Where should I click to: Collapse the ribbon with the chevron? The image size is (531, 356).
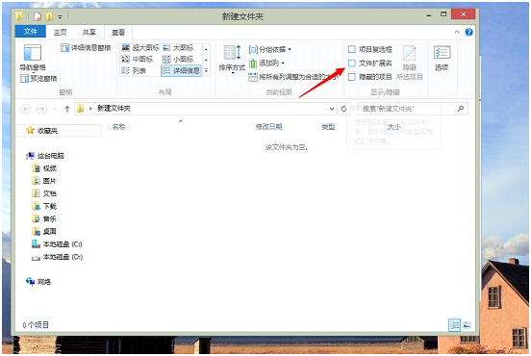tap(457, 32)
